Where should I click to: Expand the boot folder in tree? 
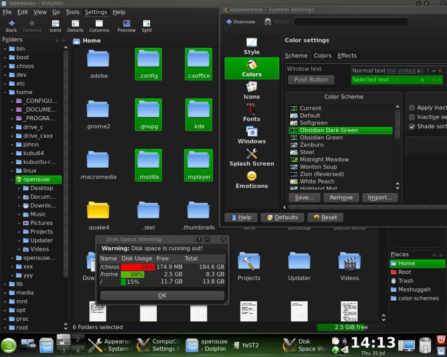point(5,58)
